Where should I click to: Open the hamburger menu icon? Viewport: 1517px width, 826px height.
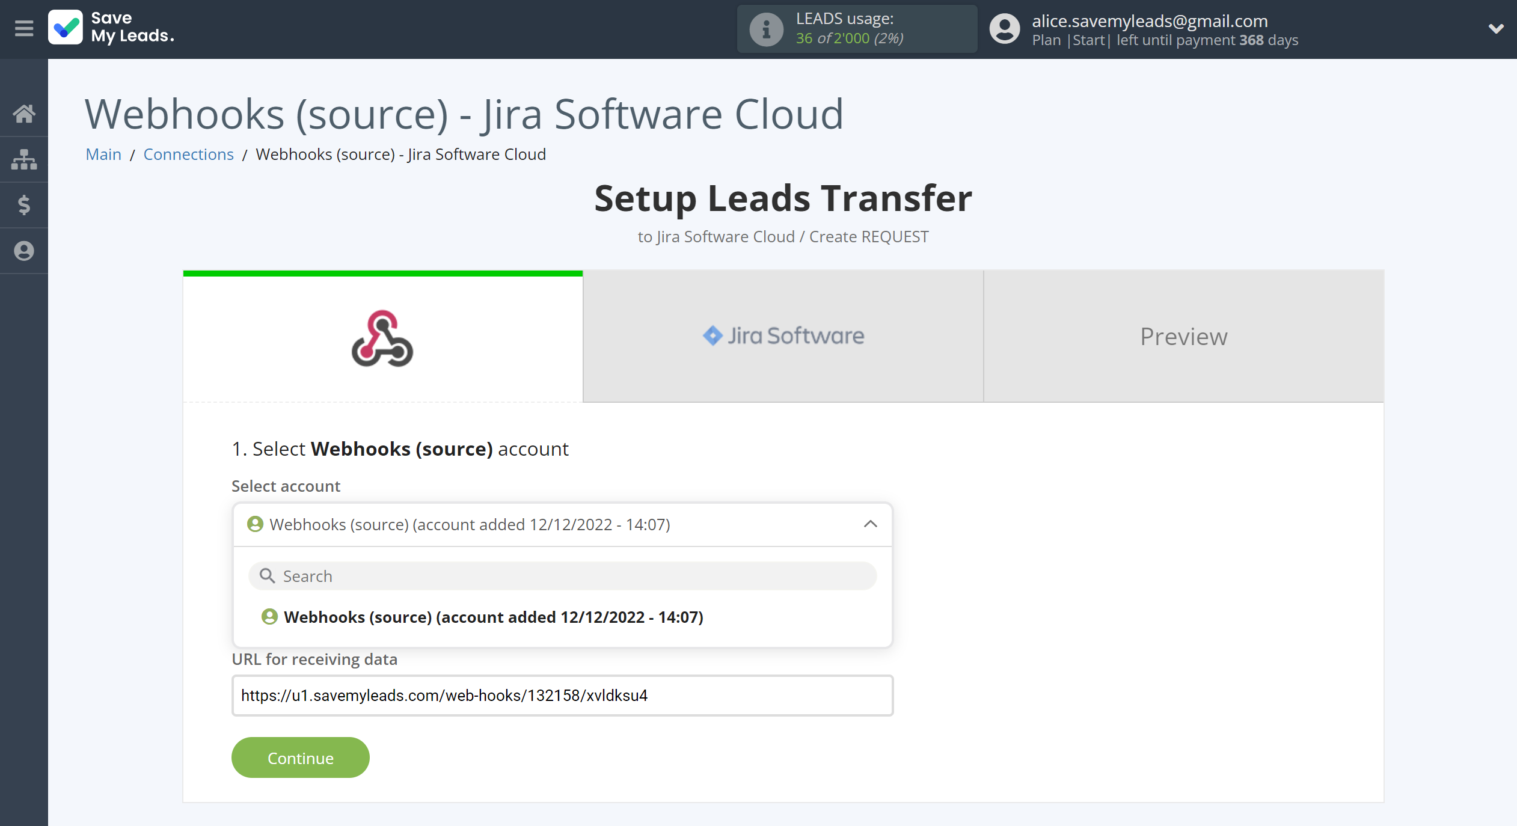point(24,28)
